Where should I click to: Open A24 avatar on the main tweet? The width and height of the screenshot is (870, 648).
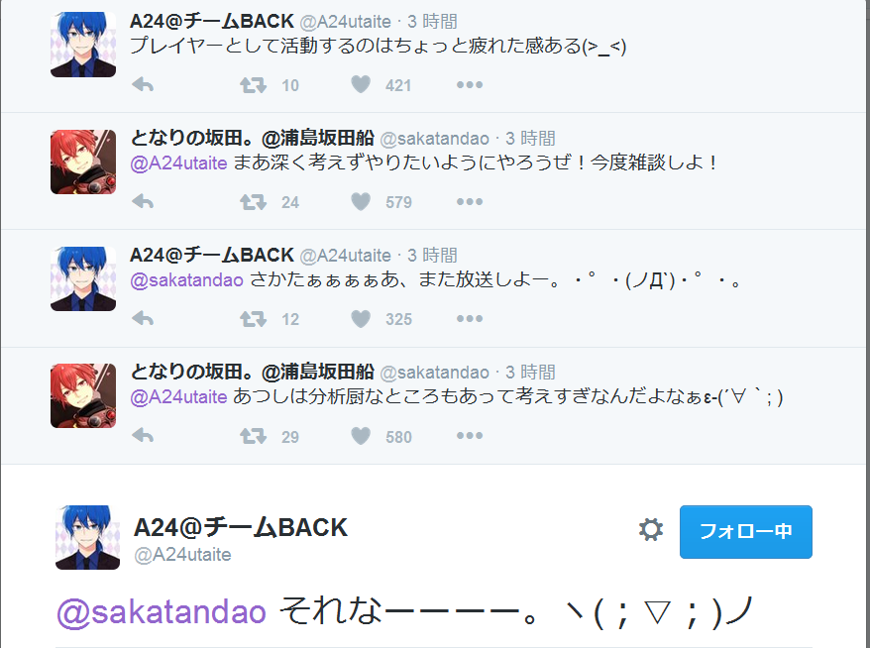pos(87,537)
